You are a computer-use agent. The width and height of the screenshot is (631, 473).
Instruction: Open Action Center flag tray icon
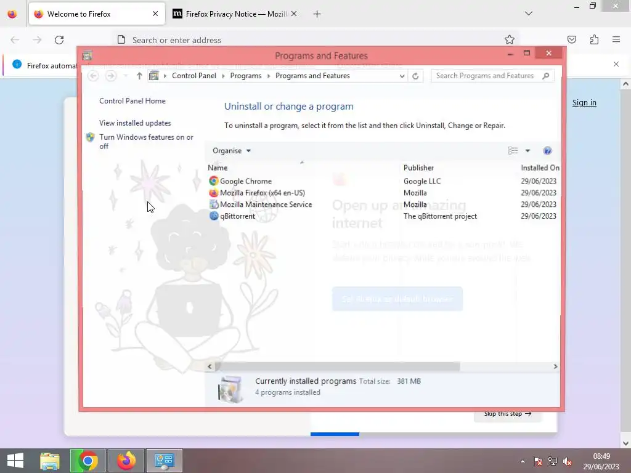(x=537, y=461)
